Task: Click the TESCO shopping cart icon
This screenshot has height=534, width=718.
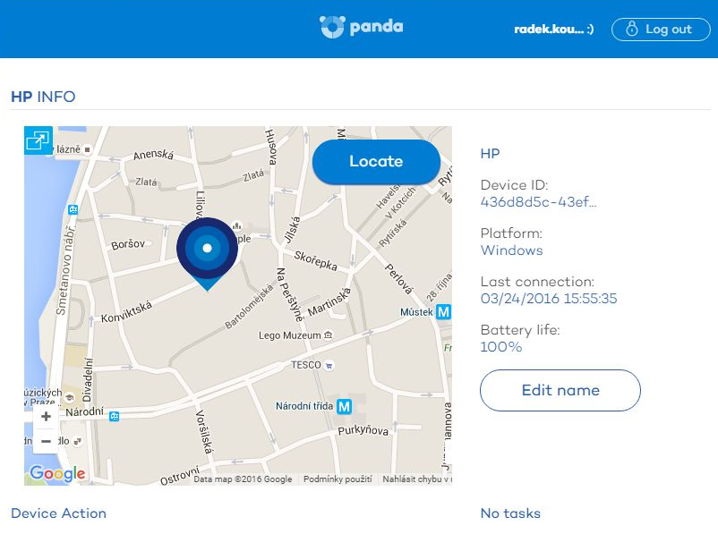Action: 329,365
